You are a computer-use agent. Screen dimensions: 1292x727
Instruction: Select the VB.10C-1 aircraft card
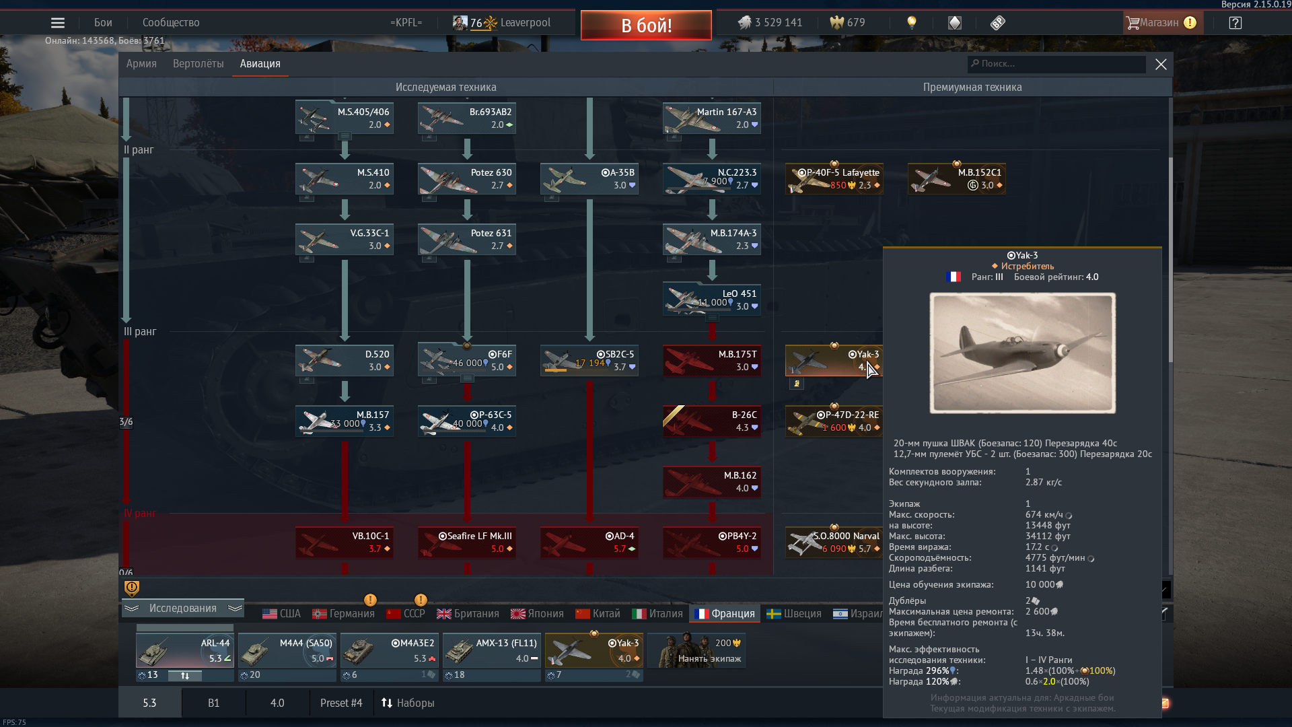click(x=345, y=542)
